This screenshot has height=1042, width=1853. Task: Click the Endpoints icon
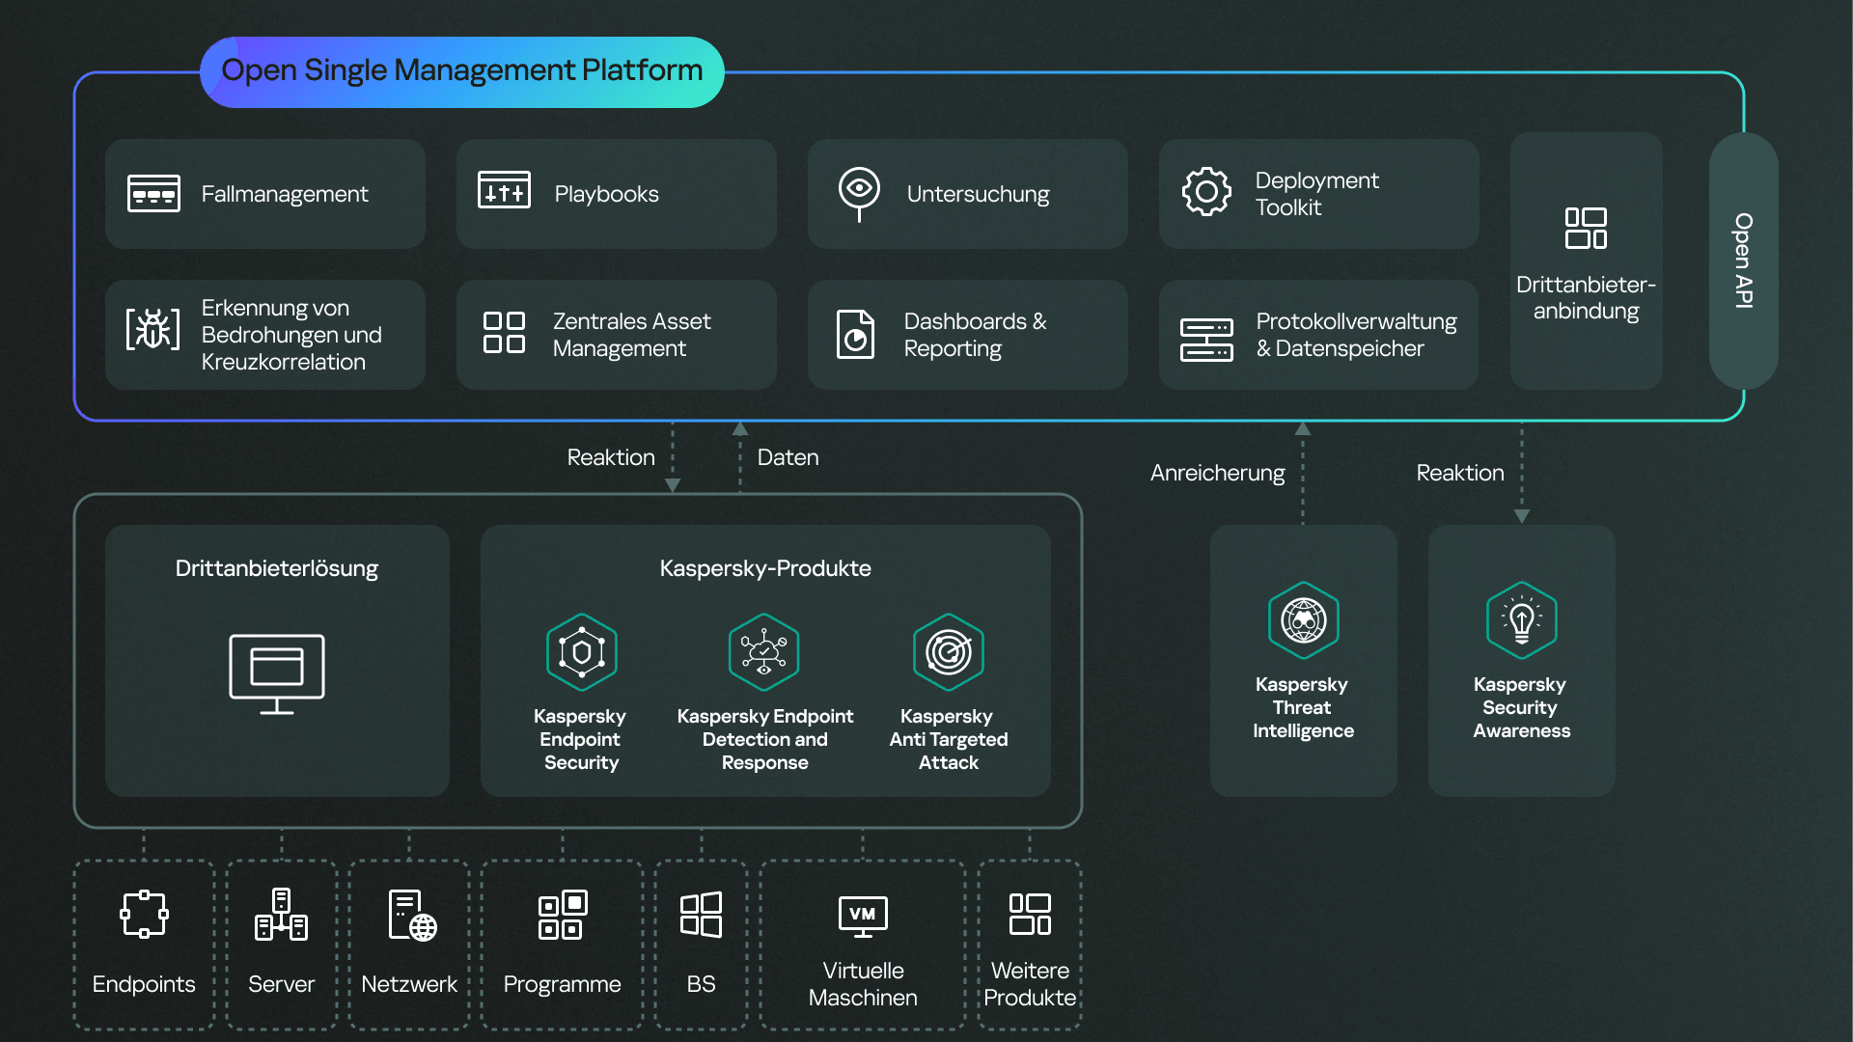(x=144, y=914)
